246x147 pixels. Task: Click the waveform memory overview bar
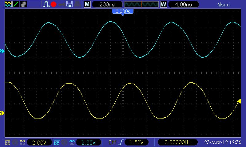[x=141, y=4]
